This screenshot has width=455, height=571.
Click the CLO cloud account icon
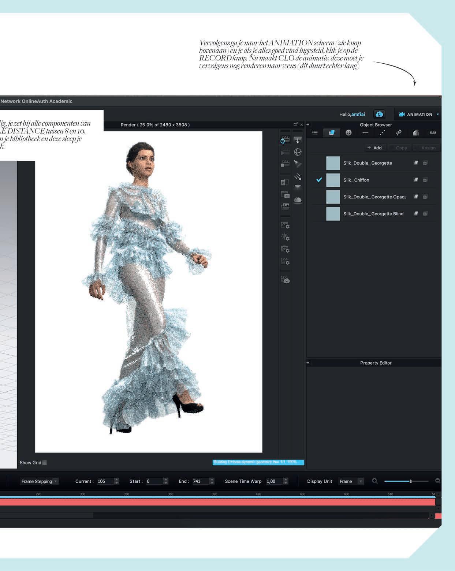(379, 114)
